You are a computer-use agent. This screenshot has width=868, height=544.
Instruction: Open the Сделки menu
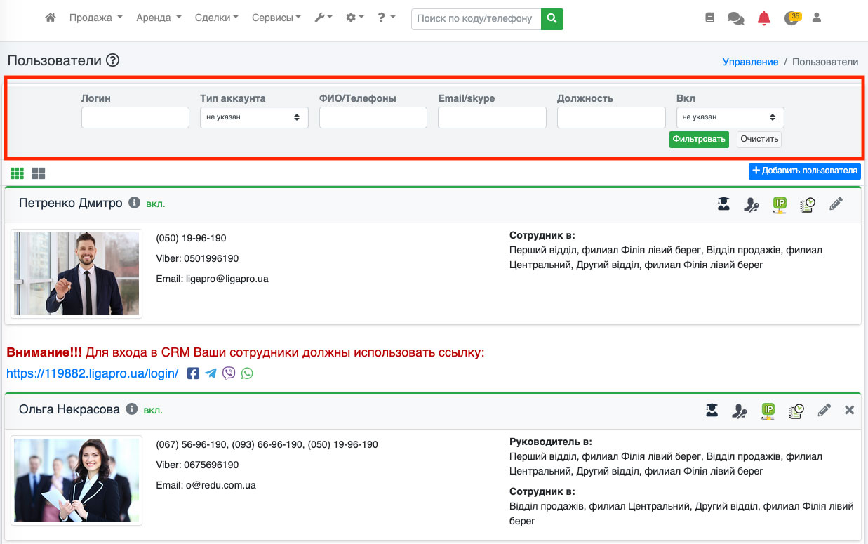click(217, 18)
